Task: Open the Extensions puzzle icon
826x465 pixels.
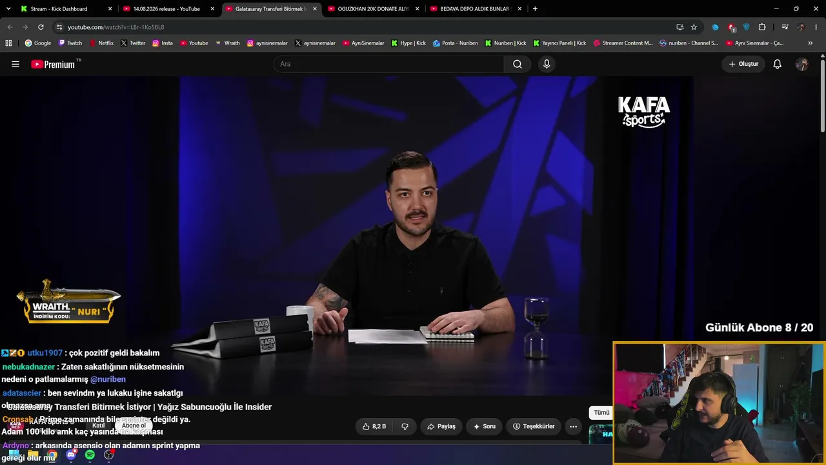Action: 762,27
